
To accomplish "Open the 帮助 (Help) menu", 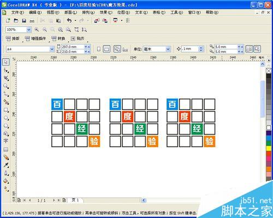I will click(212, 13).
